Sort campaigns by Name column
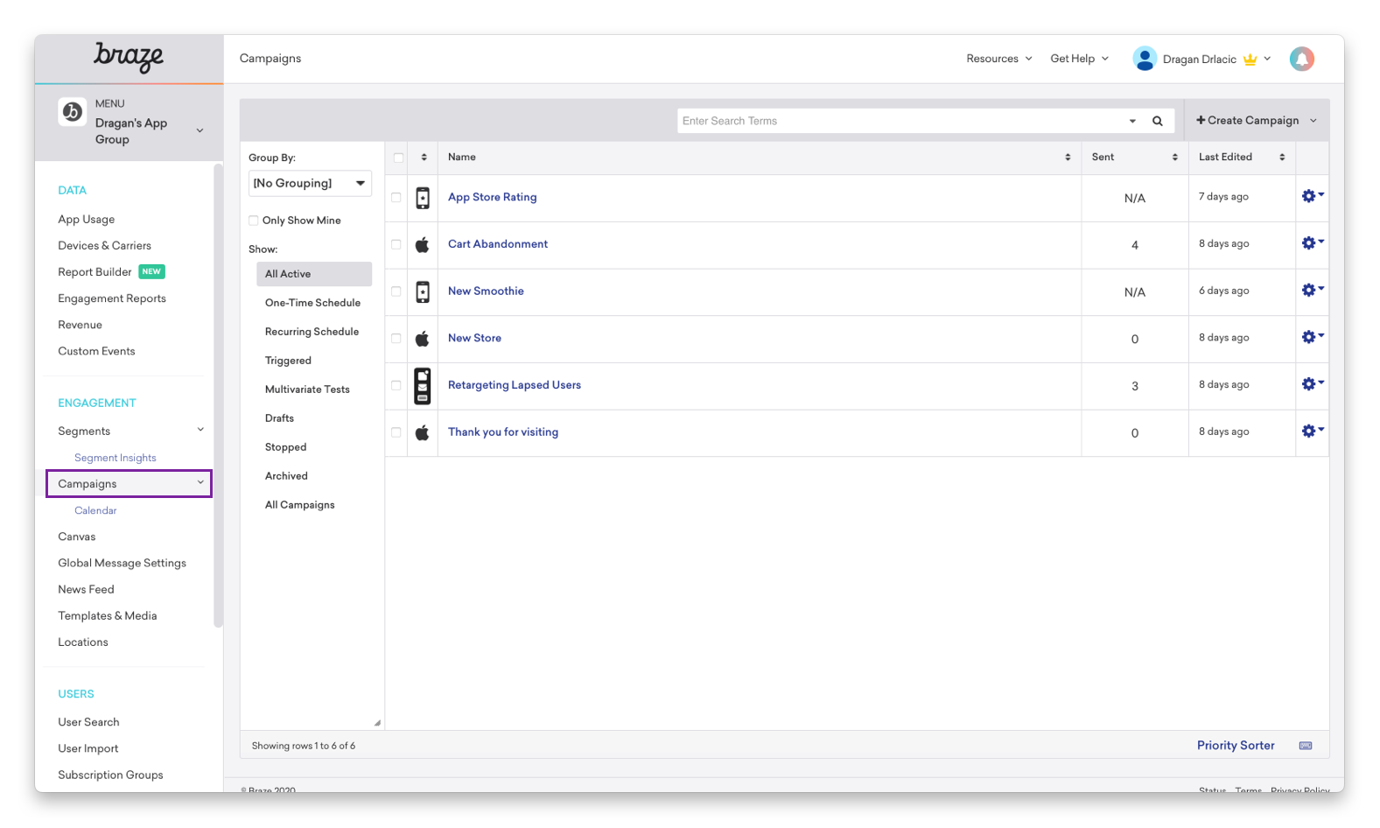This screenshot has height=828, width=1380. [1068, 158]
